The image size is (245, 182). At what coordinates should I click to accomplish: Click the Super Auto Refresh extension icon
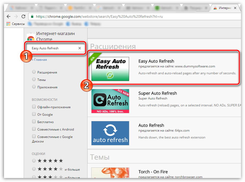(110, 101)
